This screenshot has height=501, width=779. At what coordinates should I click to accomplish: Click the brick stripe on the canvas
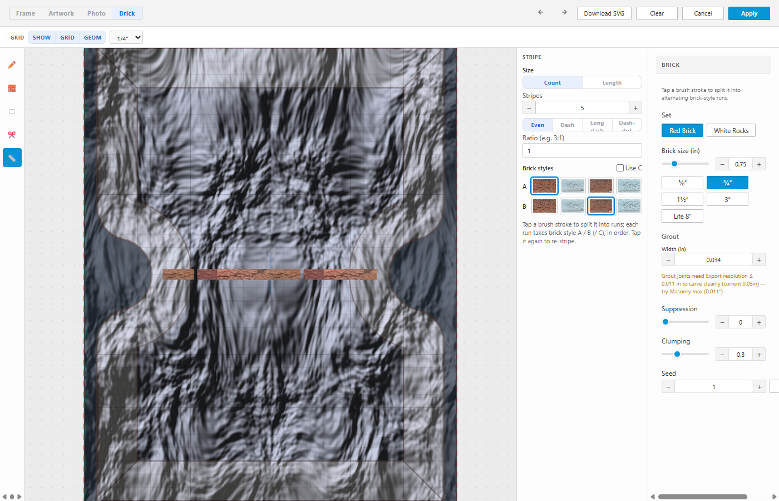(x=270, y=274)
